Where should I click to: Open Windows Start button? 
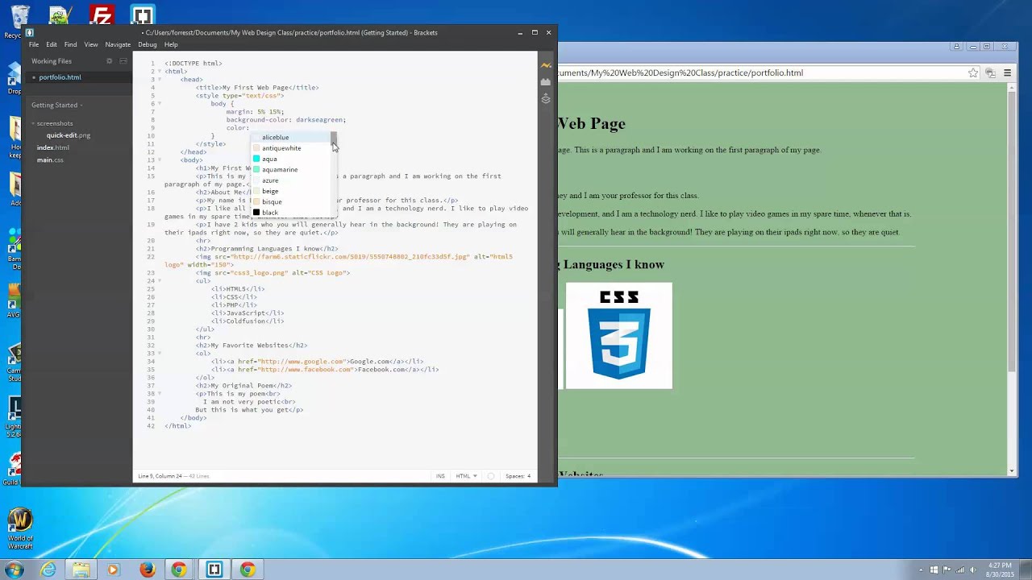coord(15,570)
